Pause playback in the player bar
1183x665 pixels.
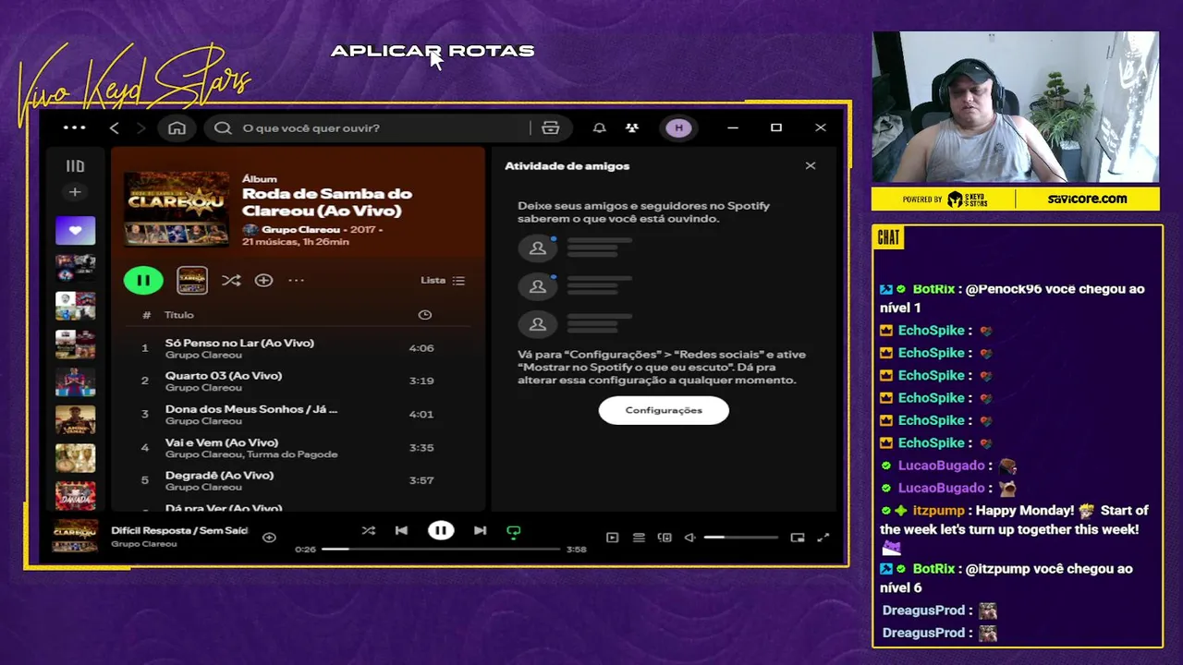click(x=441, y=530)
